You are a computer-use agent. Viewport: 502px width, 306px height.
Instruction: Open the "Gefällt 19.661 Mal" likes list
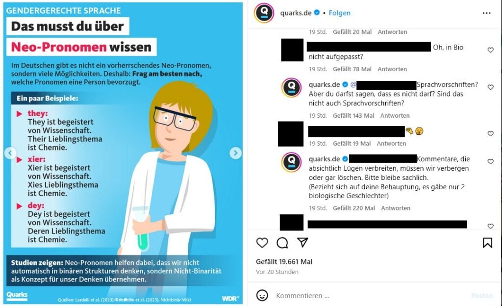pyautogui.click(x=284, y=262)
